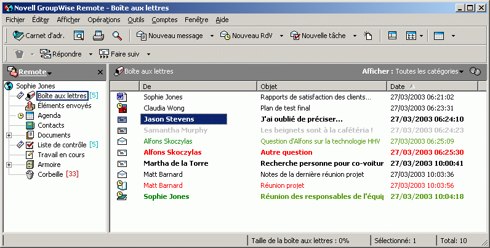Image resolution: width=490 pixels, height=248 pixels.
Task: Click the greyed trash icon in second toolbar
Action: pyautogui.click(x=18, y=54)
